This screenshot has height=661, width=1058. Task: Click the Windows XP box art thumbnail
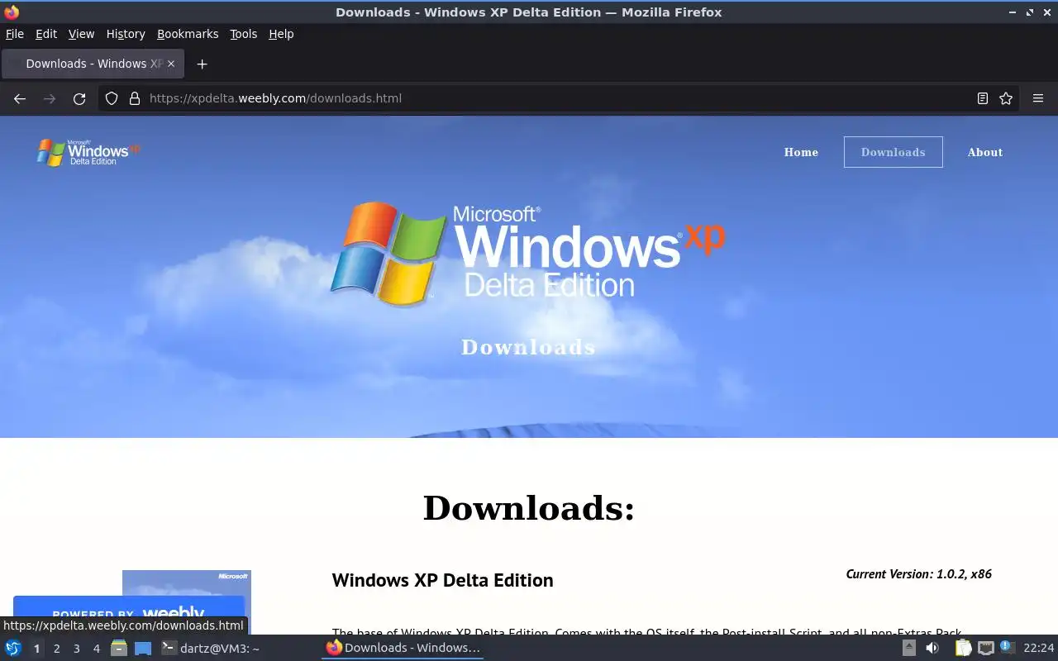click(x=187, y=602)
